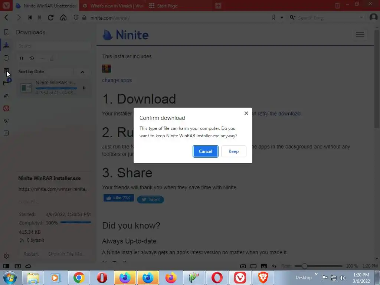
Task: Open the address bar dropdown arrow
Action: (x=282, y=18)
